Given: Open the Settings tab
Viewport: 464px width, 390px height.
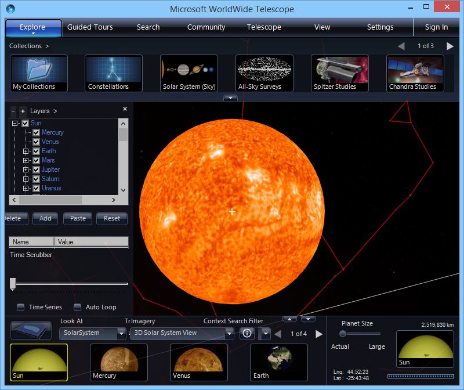Looking at the screenshot, I should 380,27.
